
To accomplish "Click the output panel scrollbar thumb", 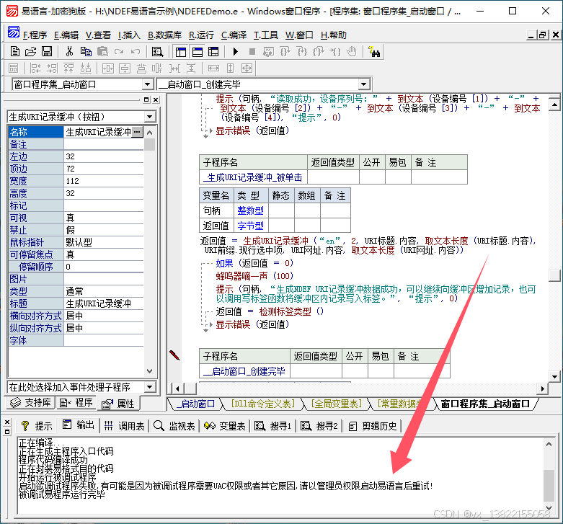I will click(549, 485).
